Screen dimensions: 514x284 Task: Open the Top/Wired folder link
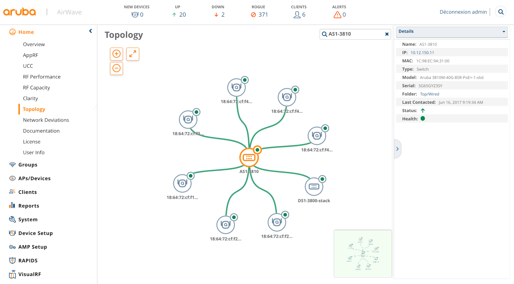[x=429, y=94]
